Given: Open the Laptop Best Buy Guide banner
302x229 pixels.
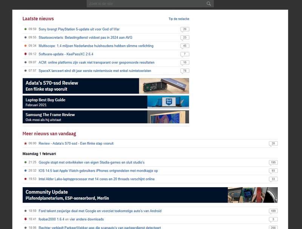Looking at the screenshot, I should pos(106,102).
